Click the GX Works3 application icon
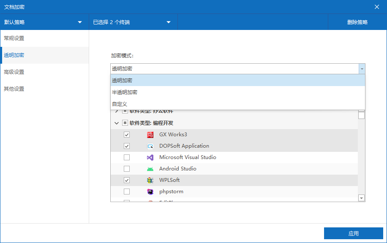Image resolution: width=387 pixels, height=243 pixels. 150,135
